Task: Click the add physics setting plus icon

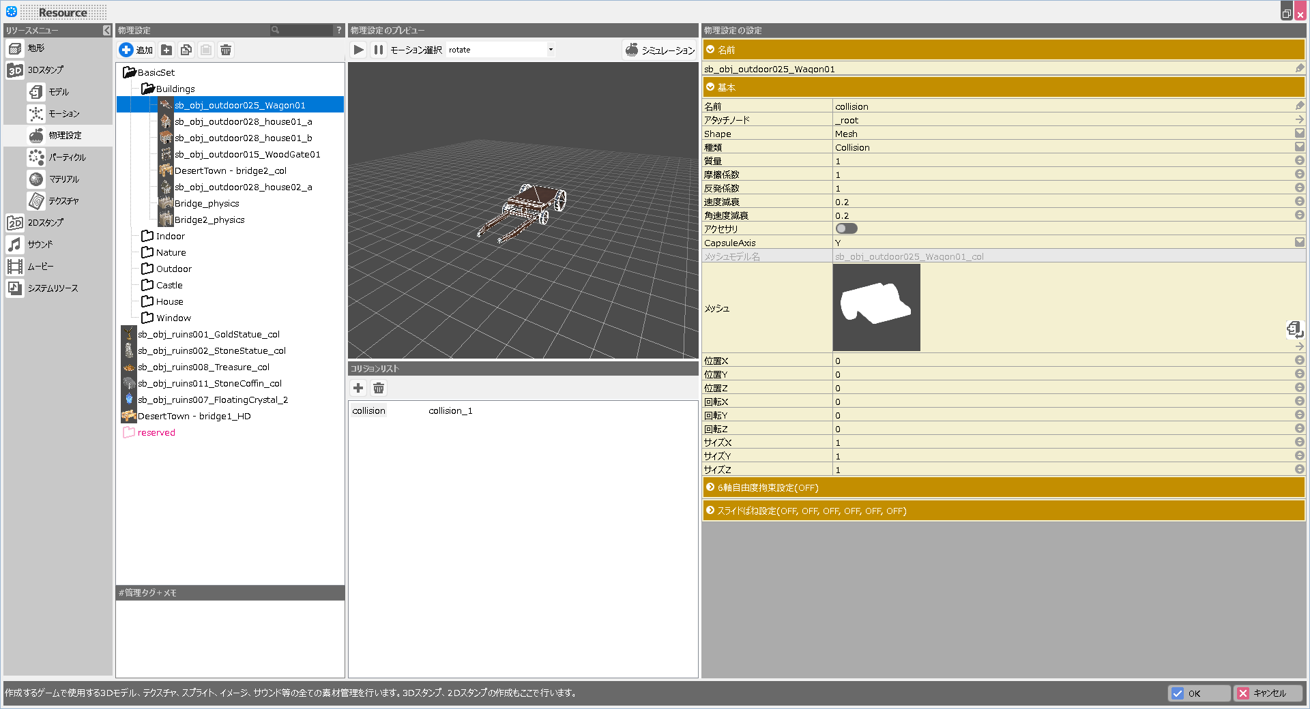Action: (x=127, y=50)
